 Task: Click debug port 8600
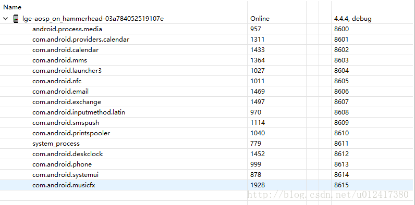click(341, 29)
